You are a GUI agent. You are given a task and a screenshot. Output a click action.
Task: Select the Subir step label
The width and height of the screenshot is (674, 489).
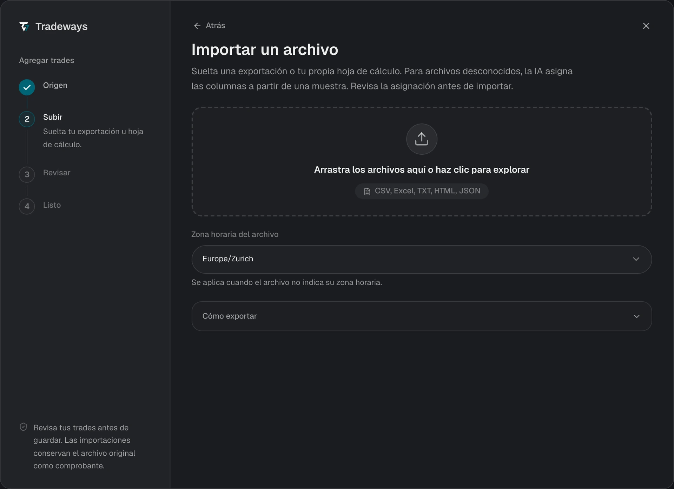53,117
